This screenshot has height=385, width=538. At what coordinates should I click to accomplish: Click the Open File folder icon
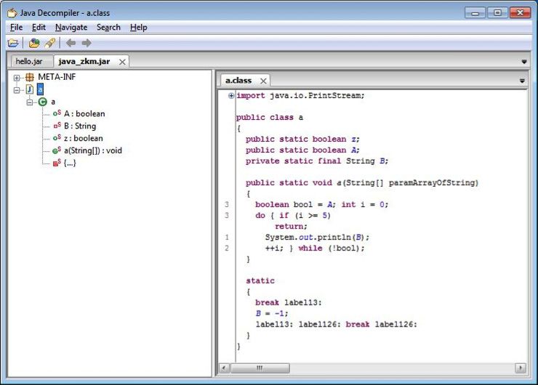12,43
